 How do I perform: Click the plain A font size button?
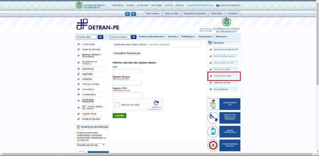tap(133, 14)
